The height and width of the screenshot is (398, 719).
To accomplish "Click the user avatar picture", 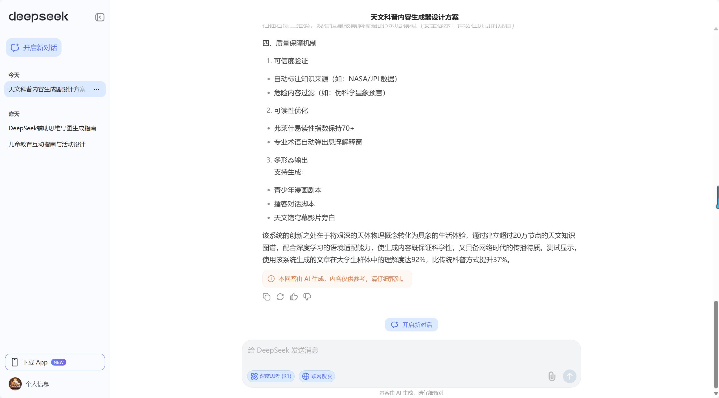I will point(15,384).
